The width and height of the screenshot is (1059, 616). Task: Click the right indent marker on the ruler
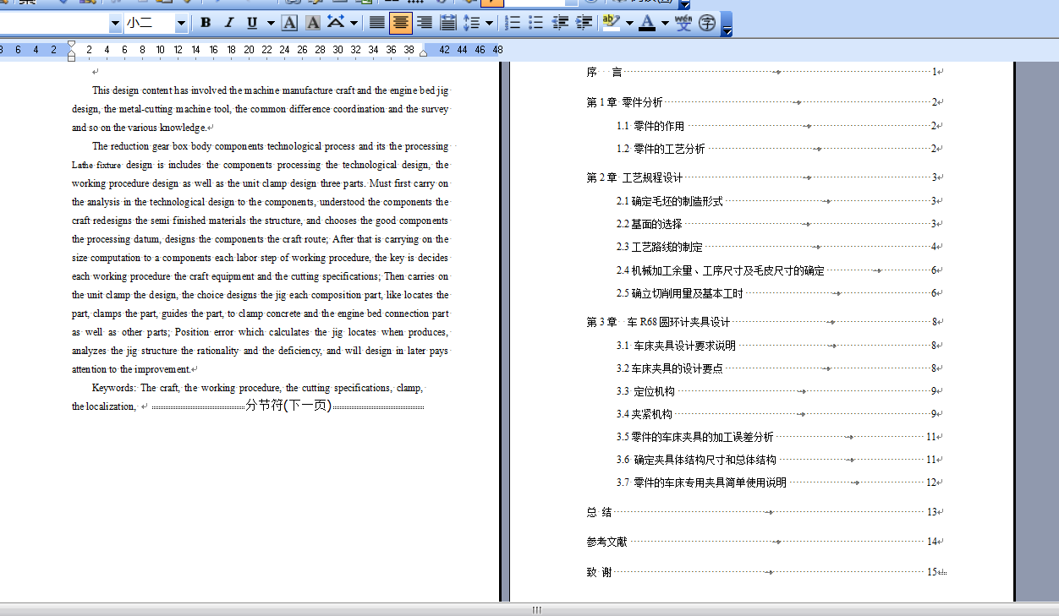(424, 52)
